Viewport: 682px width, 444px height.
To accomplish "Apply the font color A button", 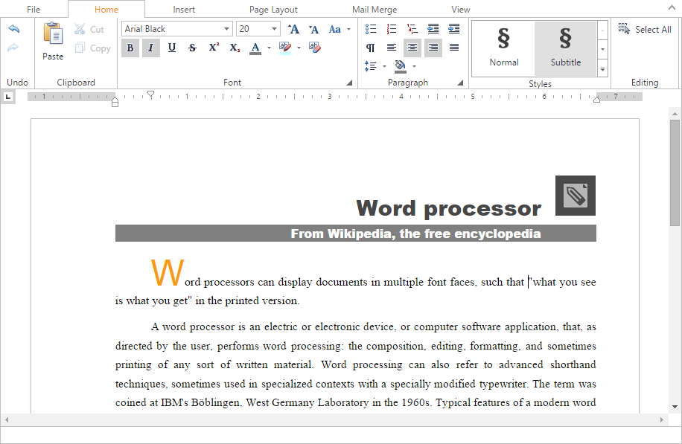I will (255, 48).
